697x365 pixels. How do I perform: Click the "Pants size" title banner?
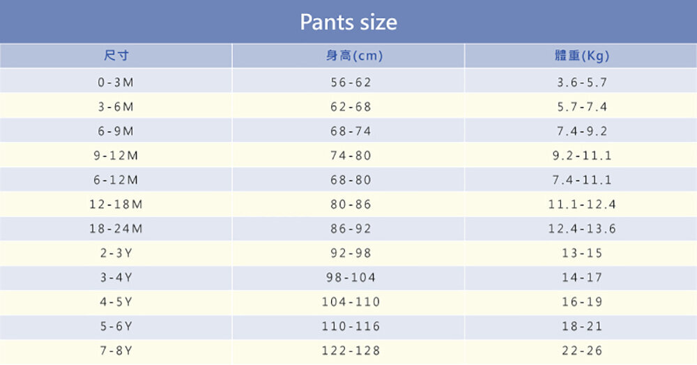coord(348,22)
